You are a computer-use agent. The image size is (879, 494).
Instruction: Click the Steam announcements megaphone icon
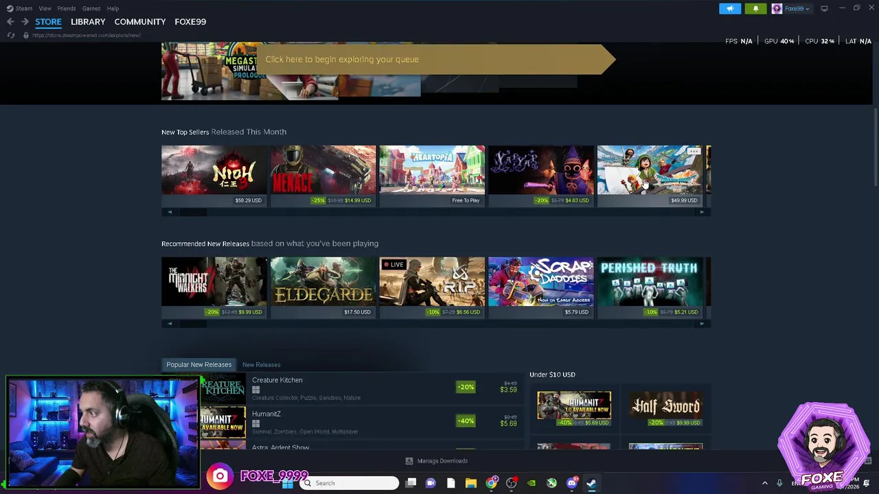point(730,8)
